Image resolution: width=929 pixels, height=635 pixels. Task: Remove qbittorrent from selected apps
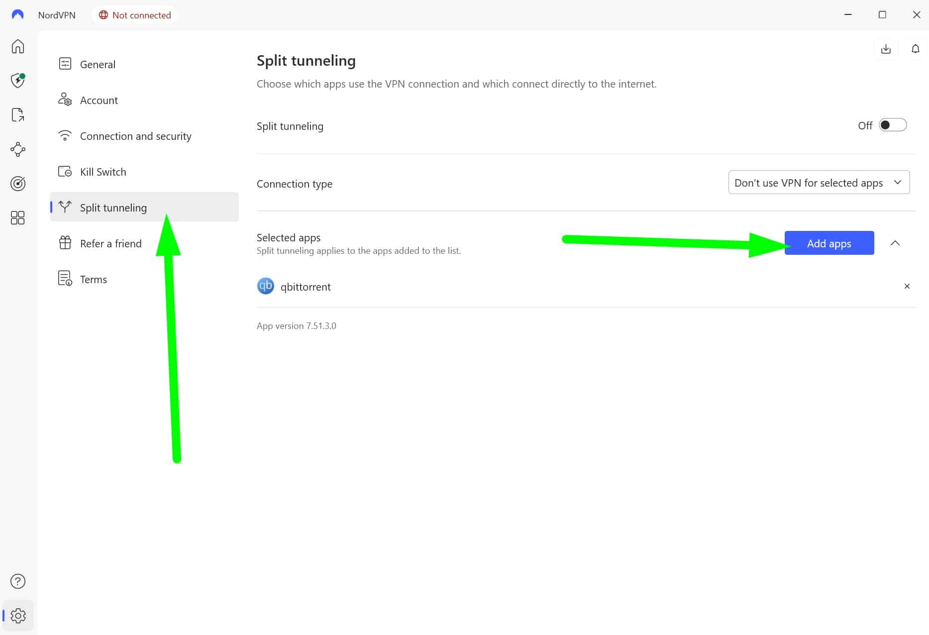click(907, 286)
